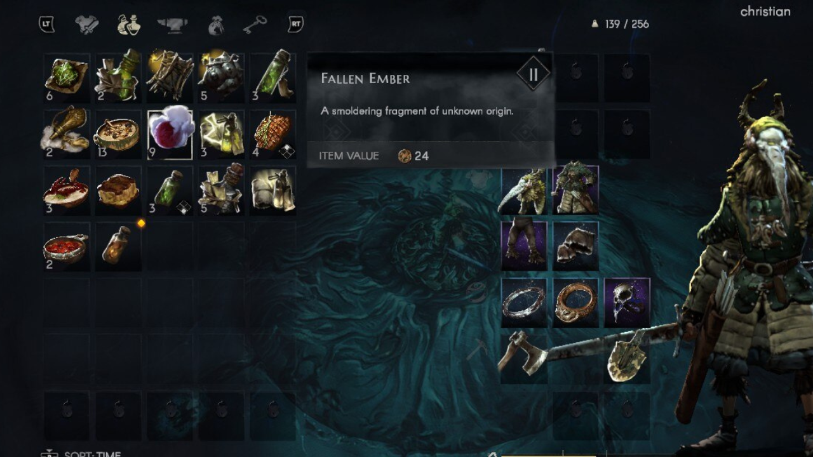This screenshot has height=457, width=813.
Task: Select the soup bowl item with 13
Action: click(x=118, y=133)
